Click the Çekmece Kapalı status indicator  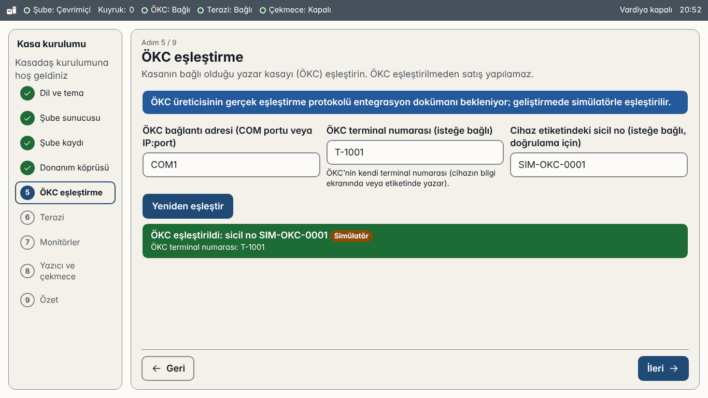(295, 10)
